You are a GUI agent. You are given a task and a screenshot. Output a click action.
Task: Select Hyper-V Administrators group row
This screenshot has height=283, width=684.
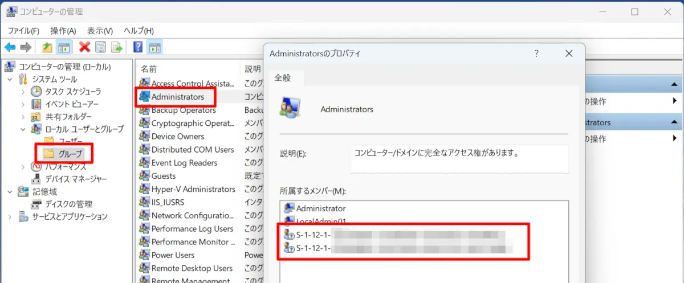(x=193, y=189)
